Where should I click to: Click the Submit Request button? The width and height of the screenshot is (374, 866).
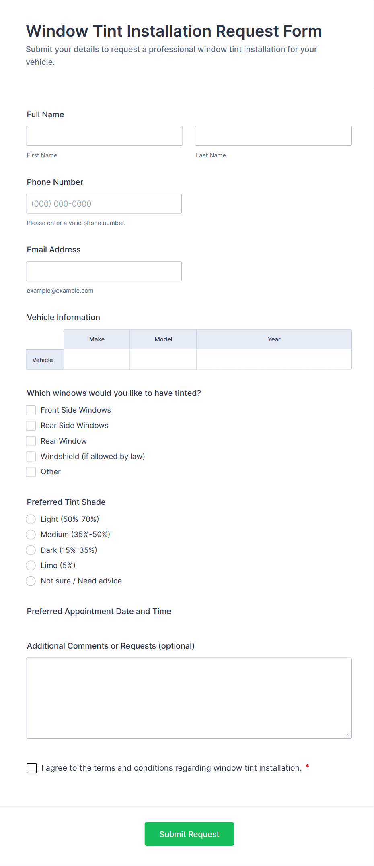coord(189,834)
